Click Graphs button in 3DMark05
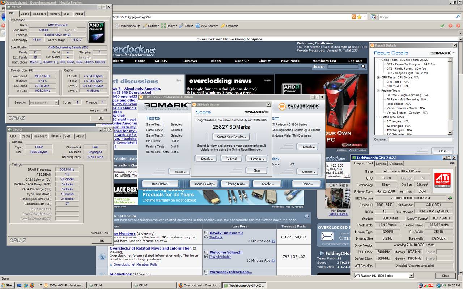The width and height of the screenshot is (463, 289). pyautogui.click(x=268, y=184)
